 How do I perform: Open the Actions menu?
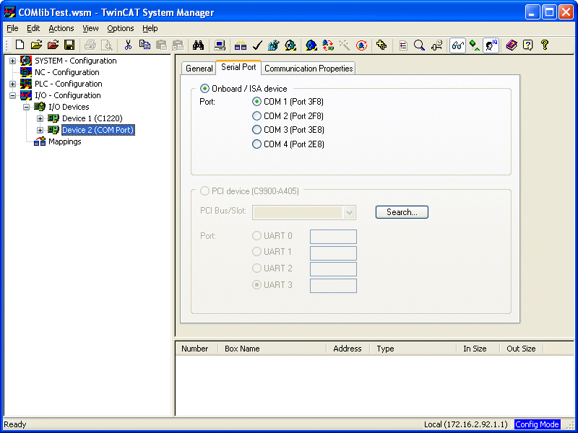tap(61, 28)
